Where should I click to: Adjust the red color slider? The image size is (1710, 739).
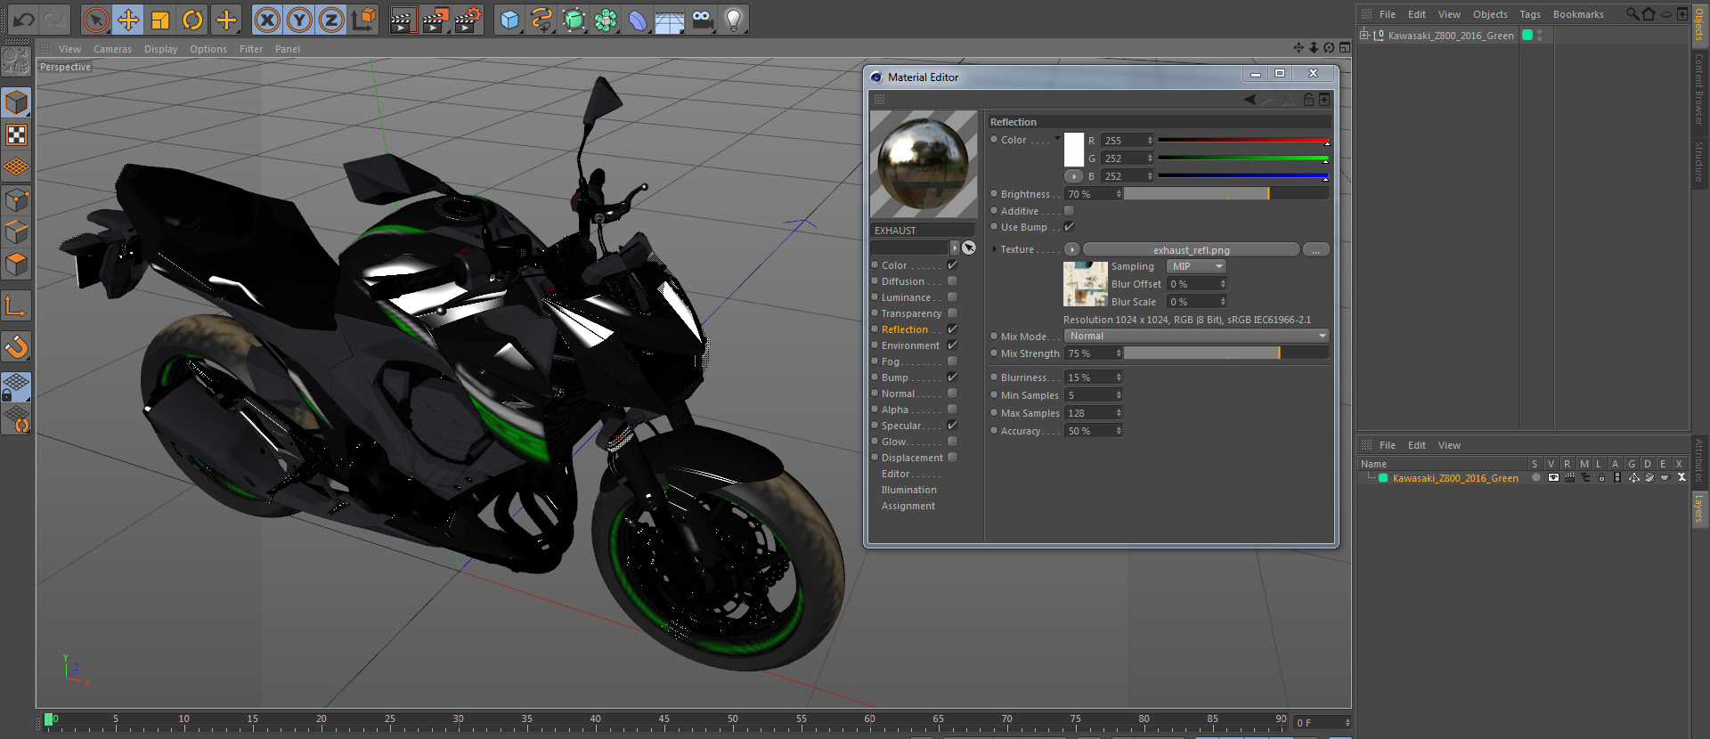point(1242,141)
